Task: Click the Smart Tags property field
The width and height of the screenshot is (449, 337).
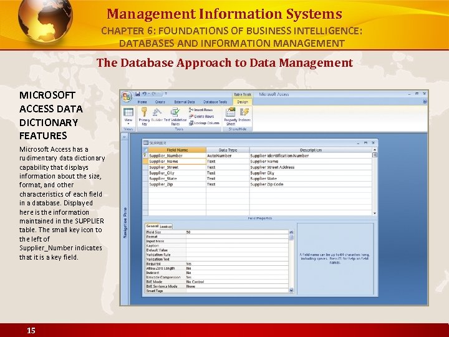Action: (x=237, y=291)
